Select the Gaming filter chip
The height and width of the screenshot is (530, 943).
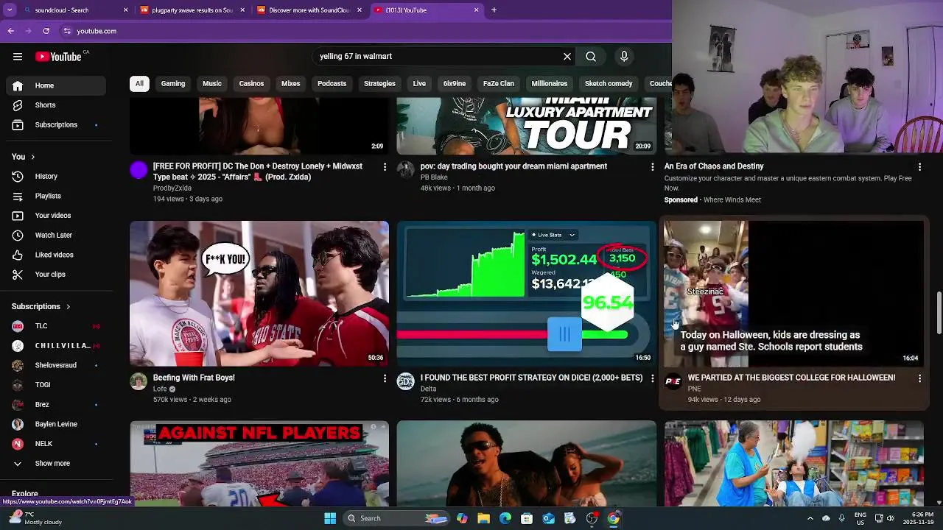[173, 83]
